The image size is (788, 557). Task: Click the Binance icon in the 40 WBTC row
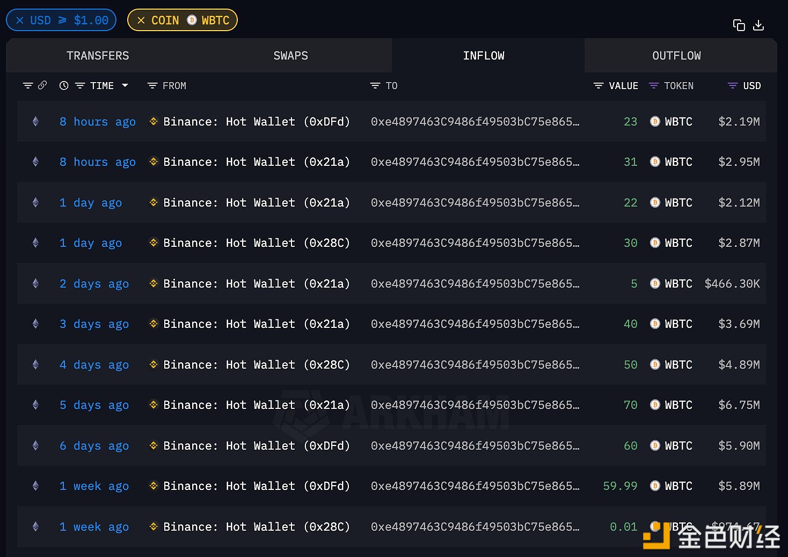[154, 324]
